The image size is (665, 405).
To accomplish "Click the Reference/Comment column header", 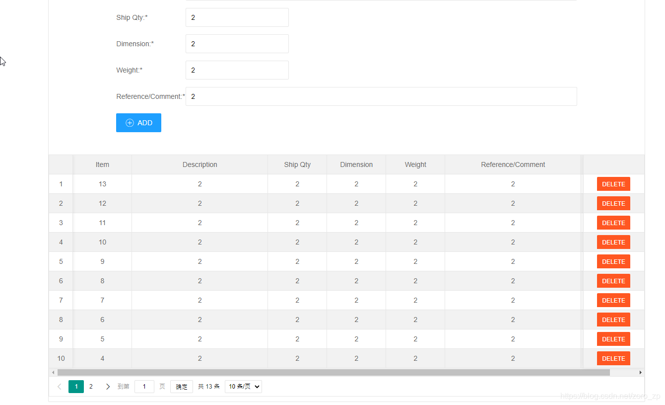I will click(x=513, y=164).
